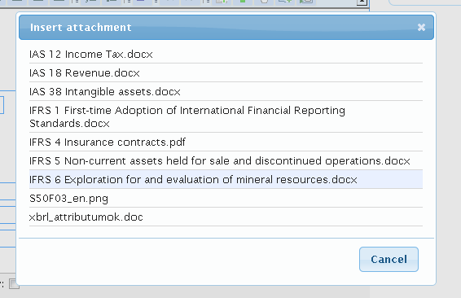Select IFRS 5 Non-current assets document

click(226, 160)
